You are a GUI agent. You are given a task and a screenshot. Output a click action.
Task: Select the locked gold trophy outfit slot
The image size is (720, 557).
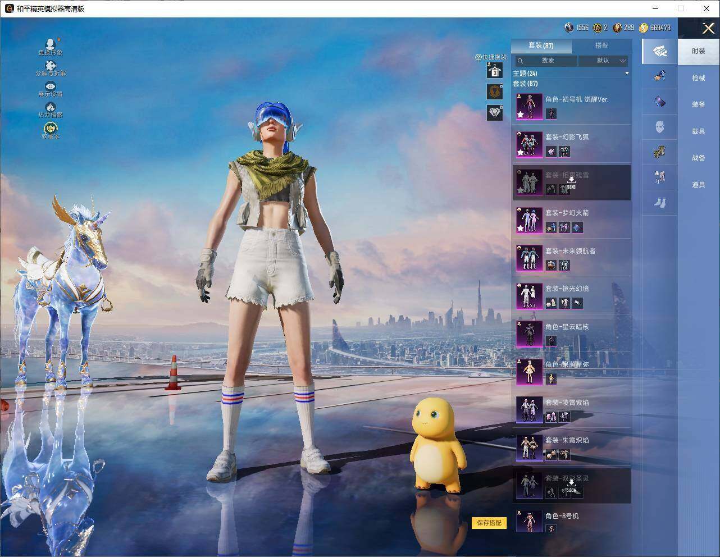pyautogui.click(x=494, y=92)
